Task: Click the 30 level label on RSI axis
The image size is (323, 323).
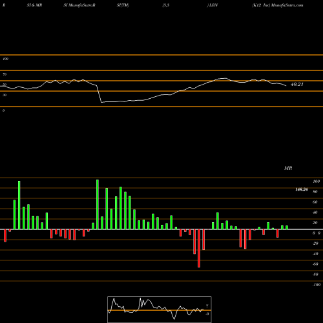Action: (5, 95)
